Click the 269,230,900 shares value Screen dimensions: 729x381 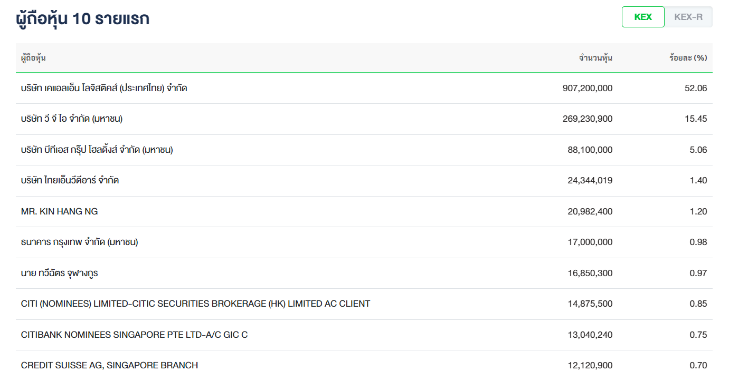(588, 119)
